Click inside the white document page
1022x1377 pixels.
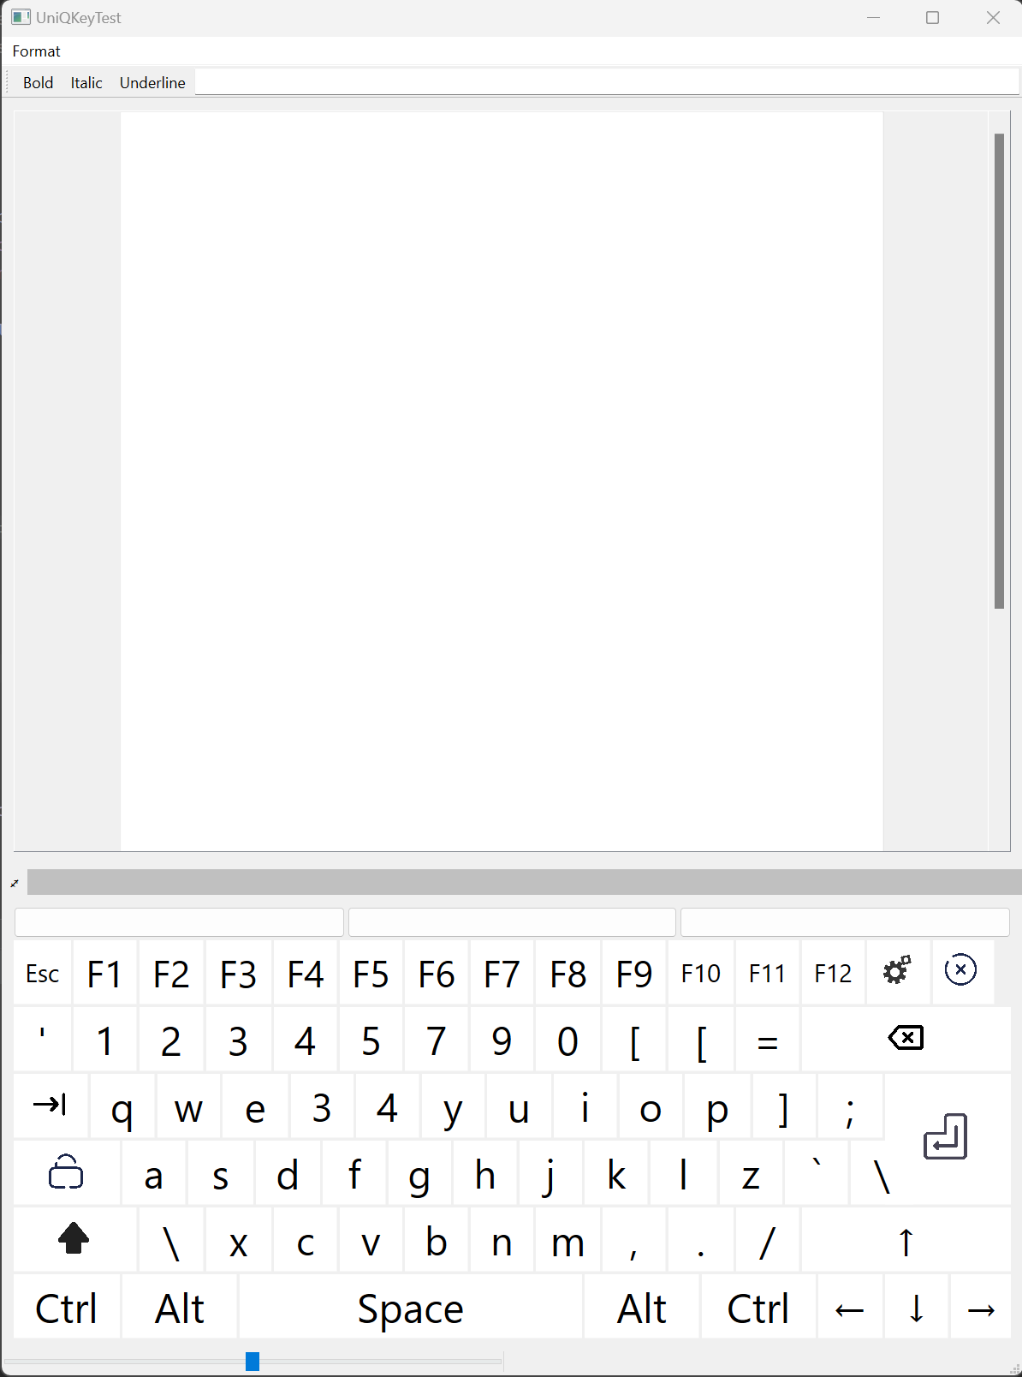coord(502,481)
